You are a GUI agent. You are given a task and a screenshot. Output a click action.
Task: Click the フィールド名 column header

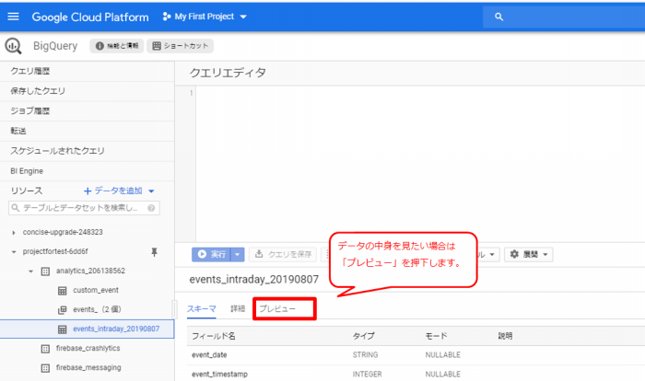pyautogui.click(x=214, y=336)
